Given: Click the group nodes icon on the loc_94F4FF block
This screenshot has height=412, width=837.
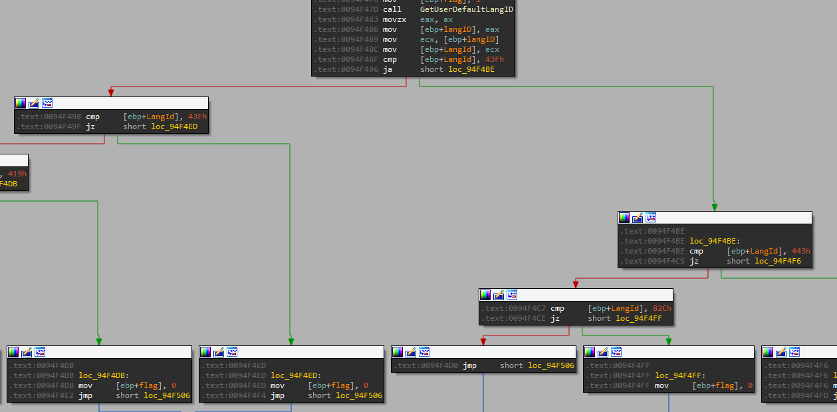Looking at the screenshot, I should click(x=616, y=352).
